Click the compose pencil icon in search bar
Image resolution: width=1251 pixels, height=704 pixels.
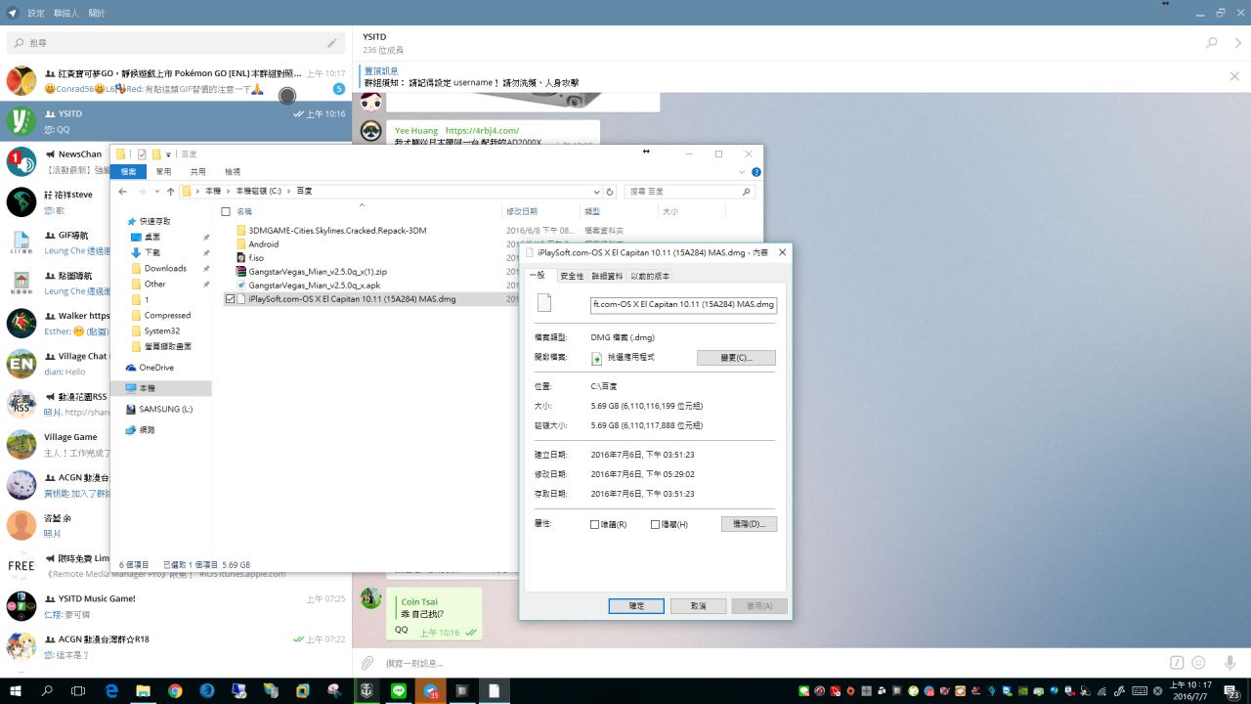[332, 43]
